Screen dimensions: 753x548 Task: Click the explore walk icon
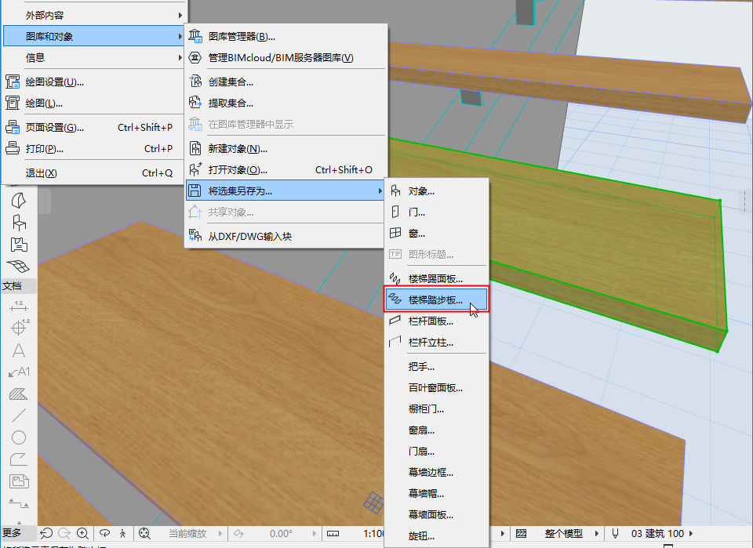pyautogui.click(x=123, y=533)
